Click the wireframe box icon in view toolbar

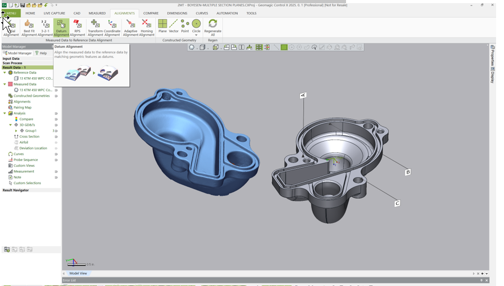[x=216, y=47]
